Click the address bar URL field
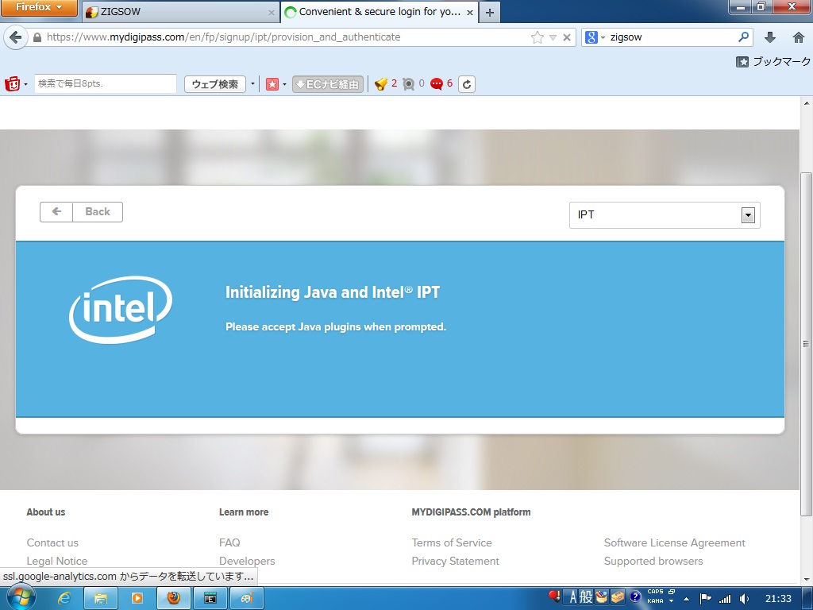 point(285,37)
